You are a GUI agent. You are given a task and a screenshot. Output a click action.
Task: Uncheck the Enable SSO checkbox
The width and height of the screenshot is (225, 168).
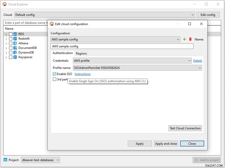point(54,74)
